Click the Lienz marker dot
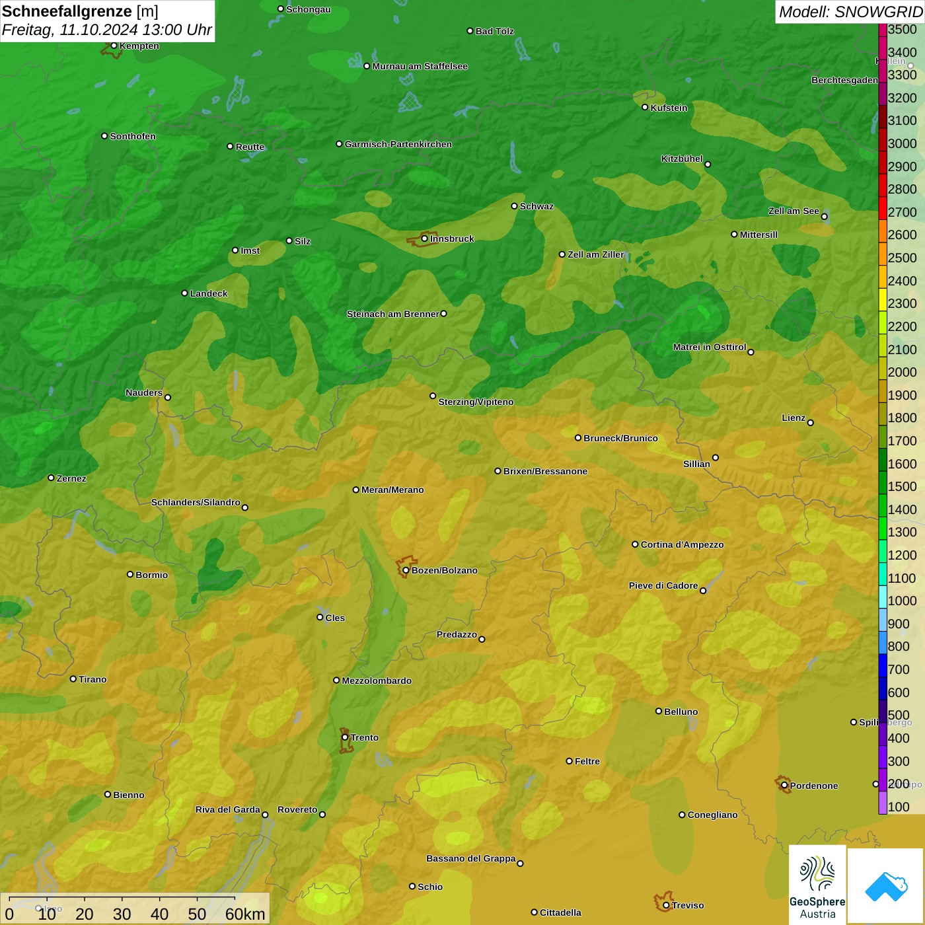The height and width of the screenshot is (925, 925). [x=811, y=423]
